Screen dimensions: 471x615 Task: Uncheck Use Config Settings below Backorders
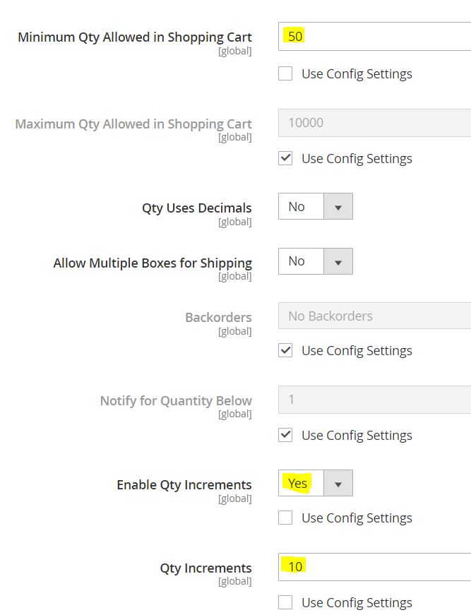[x=285, y=350]
